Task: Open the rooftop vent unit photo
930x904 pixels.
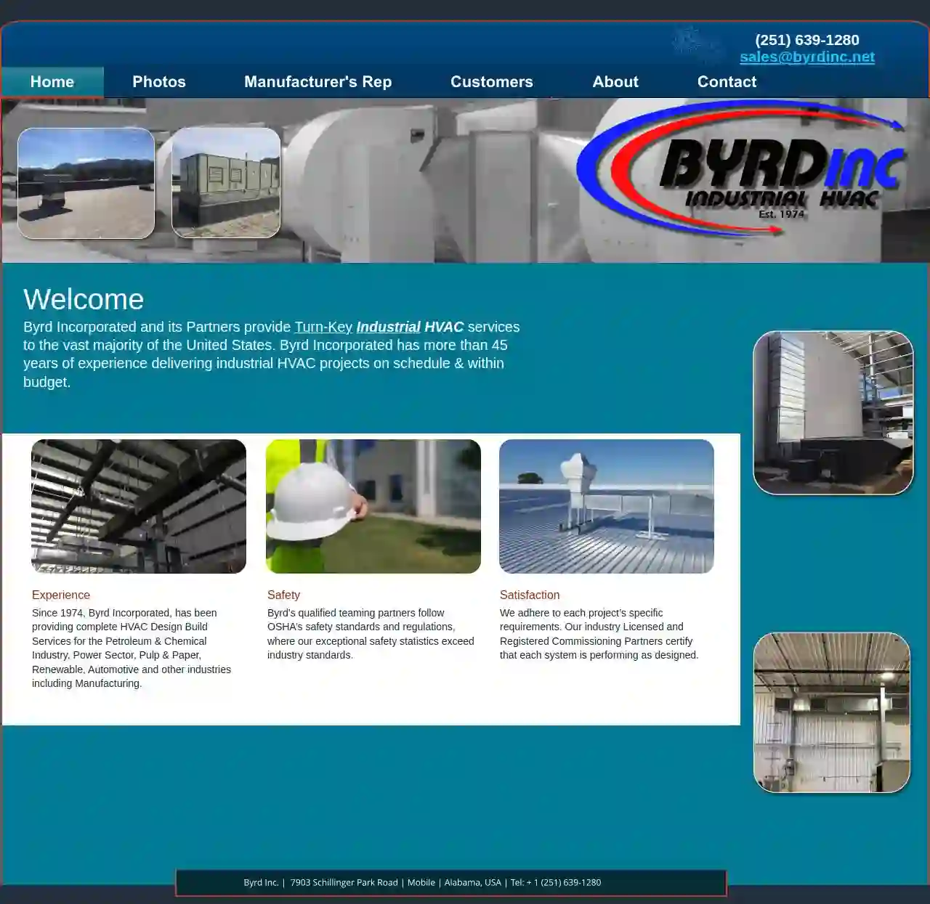Action: pos(607,506)
